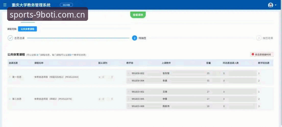Screen dimensions: 282x127
Task: Click the plus icon beside 第二志愿
Action: 10,99
